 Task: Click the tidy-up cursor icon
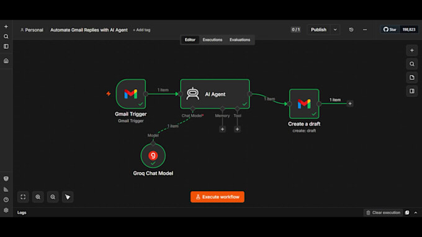[68, 197]
